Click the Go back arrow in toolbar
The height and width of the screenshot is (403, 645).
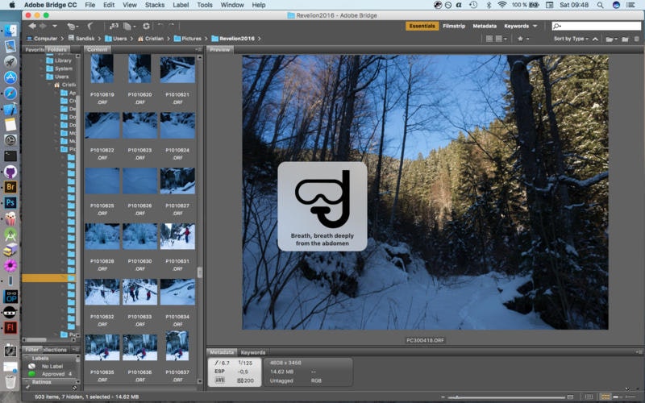(x=31, y=26)
